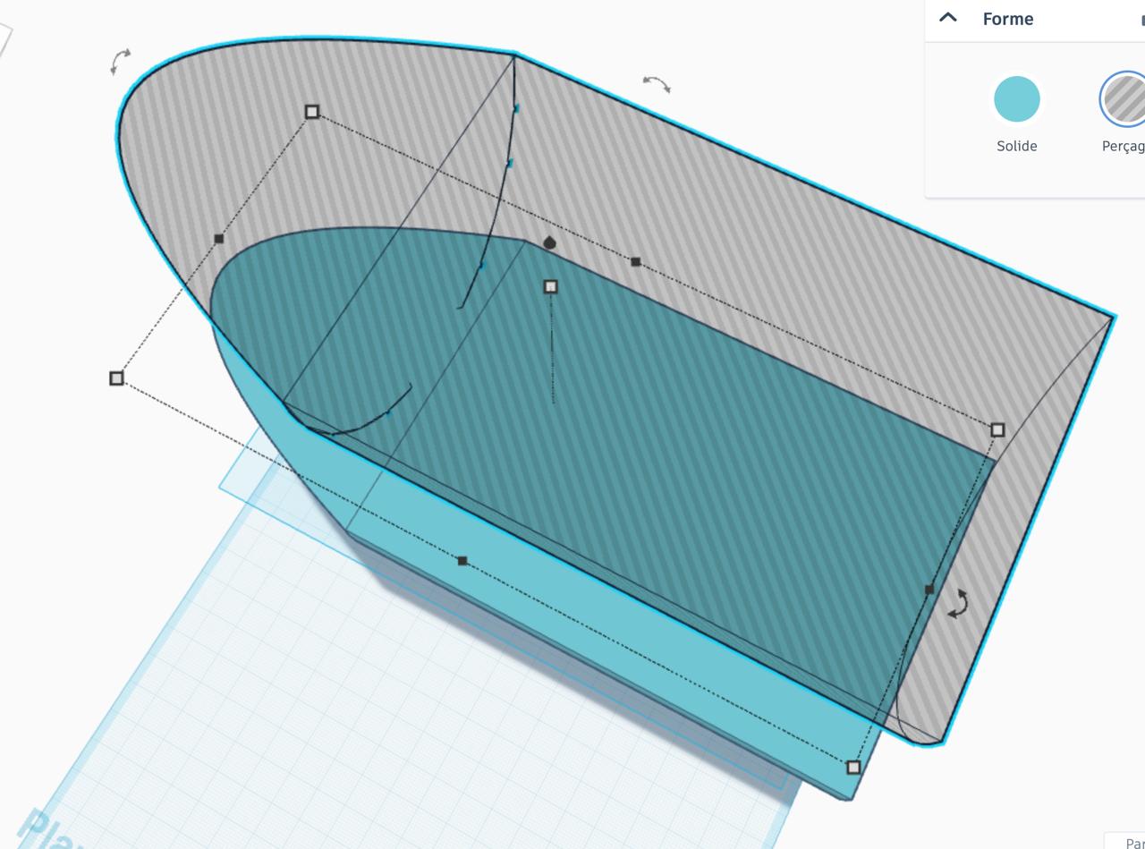Select the Solide color swatch

click(x=1016, y=98)
